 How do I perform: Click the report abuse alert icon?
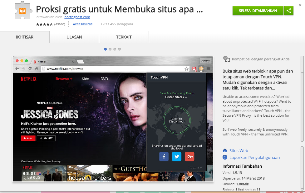pyautogui.click(x=225, y=157)
